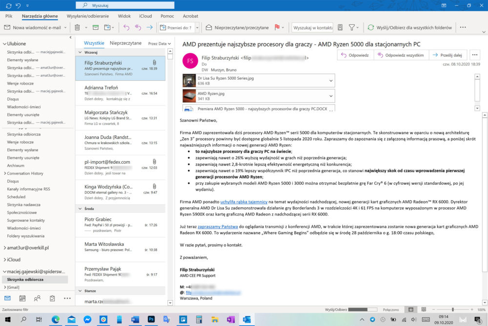Click the Reply All icon in the ribbon
The height and width of the screenshot is (326, 488).
(x=138, y=27)
